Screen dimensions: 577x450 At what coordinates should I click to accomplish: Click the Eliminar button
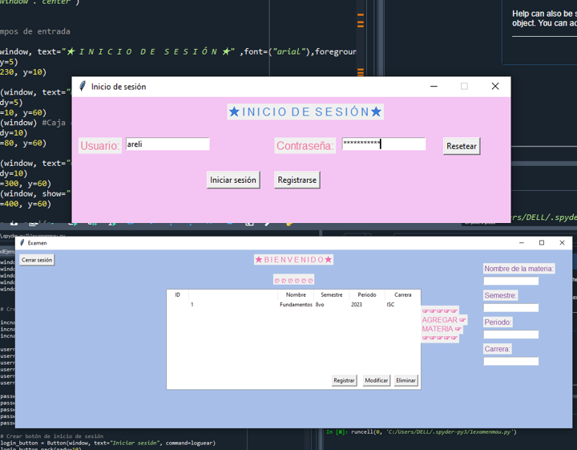pos(406,380)
